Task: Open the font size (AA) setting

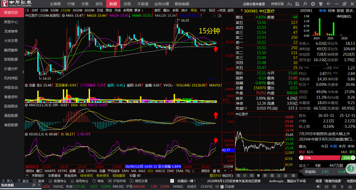Action: 289,4
